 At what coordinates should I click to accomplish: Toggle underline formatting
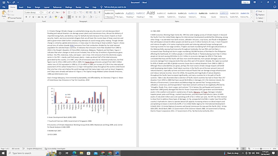coord(33,17)
